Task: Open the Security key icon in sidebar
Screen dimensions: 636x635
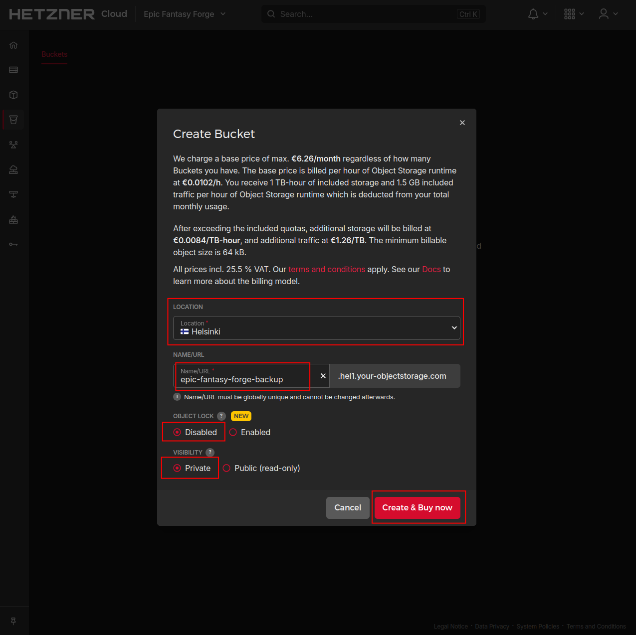Action: 13,244
